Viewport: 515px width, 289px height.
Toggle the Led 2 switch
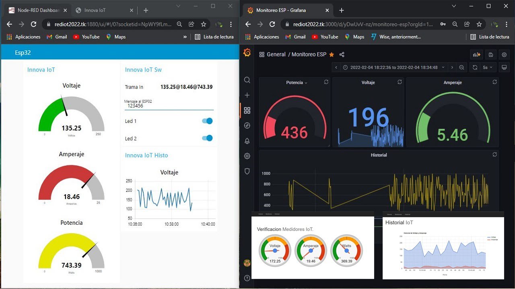[x=207, y=138]
